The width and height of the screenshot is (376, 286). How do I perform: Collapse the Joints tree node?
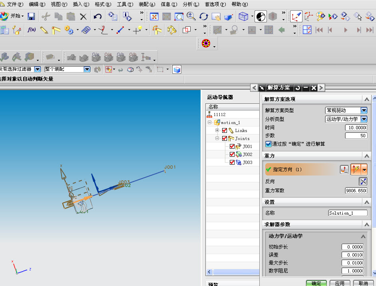(217, 138)
